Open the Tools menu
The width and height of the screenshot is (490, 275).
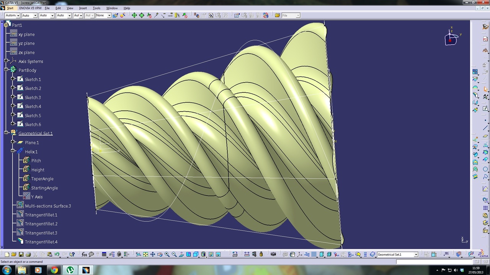pyautogui.click(x=96, y=8)
